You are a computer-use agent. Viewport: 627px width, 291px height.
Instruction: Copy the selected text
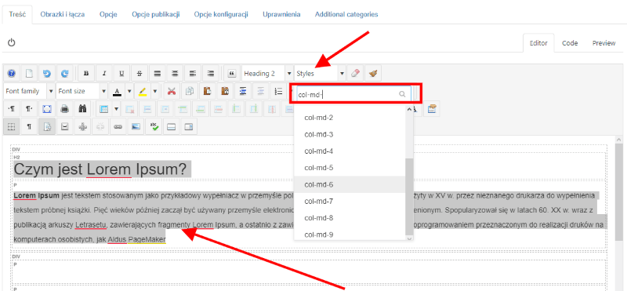tap(190, 91)
